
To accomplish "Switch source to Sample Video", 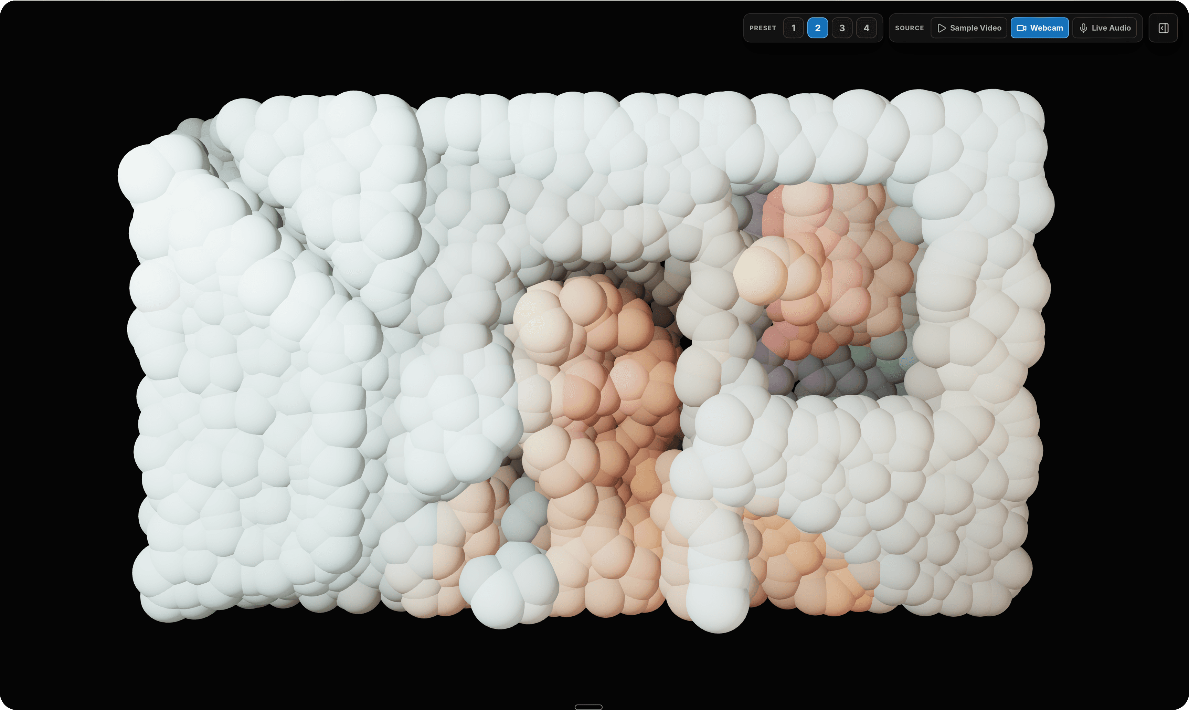I will pos(969,28).
